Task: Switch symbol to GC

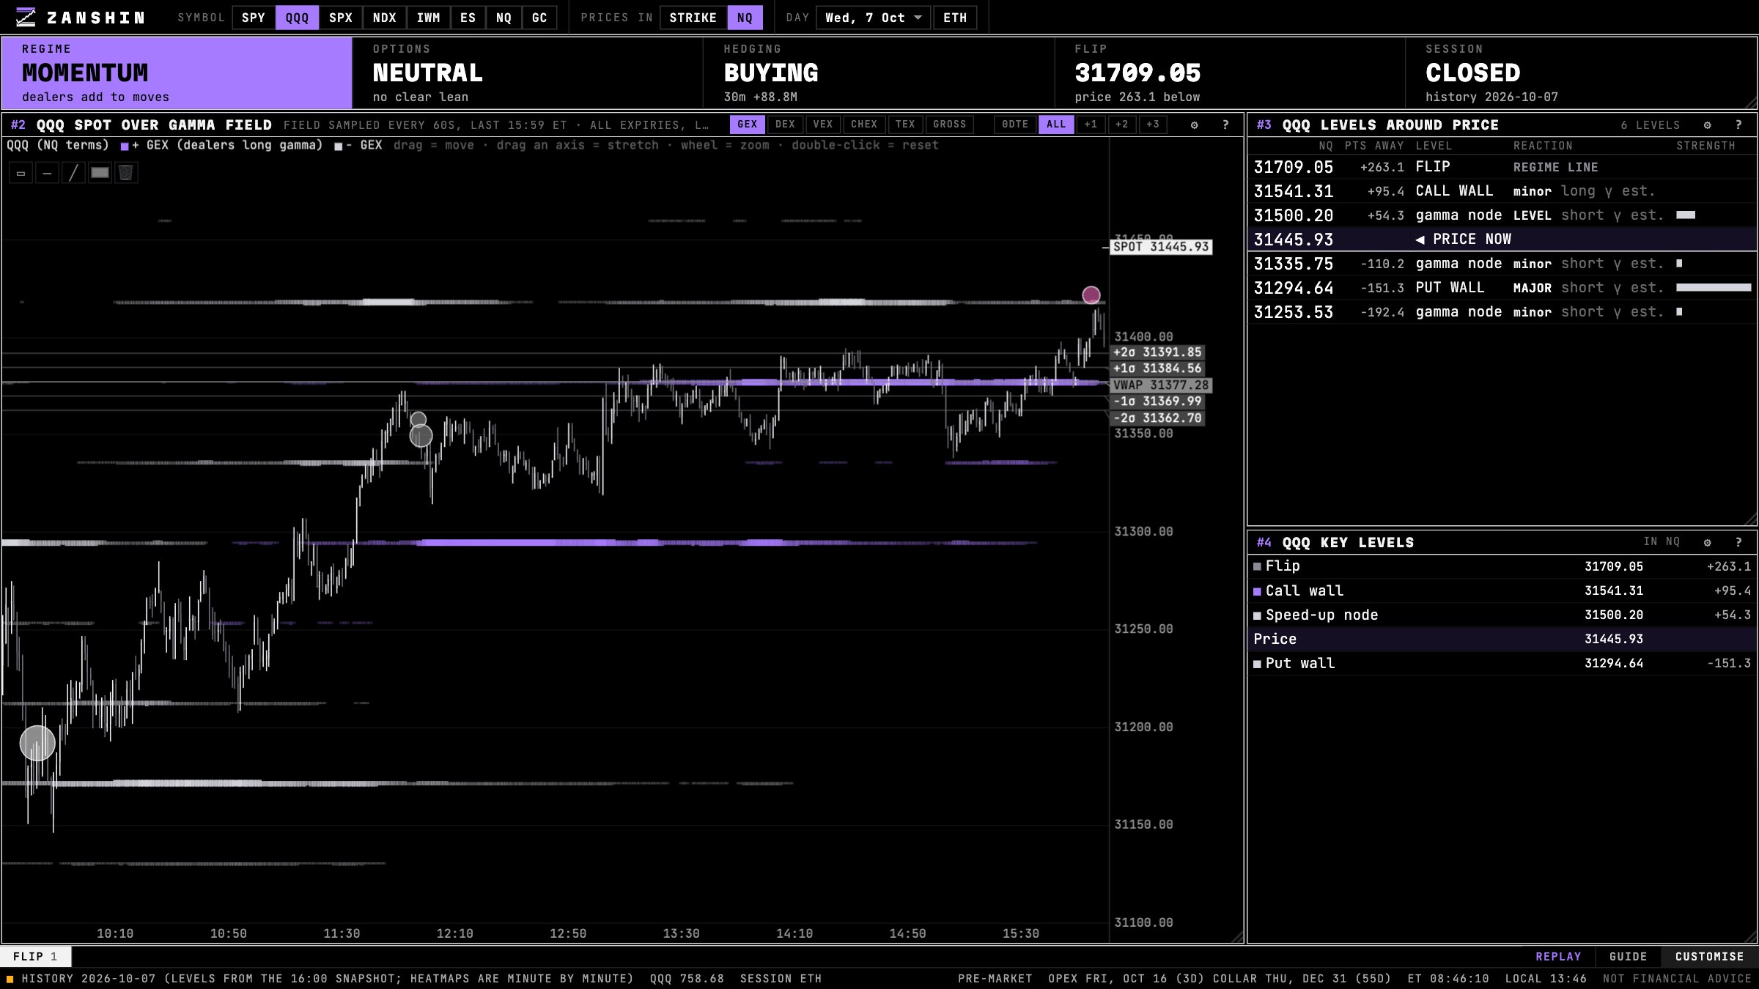Action: point(539,18)
